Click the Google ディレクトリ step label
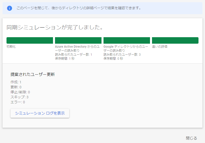Screen dimensions: 205x143 coord(126,48)
